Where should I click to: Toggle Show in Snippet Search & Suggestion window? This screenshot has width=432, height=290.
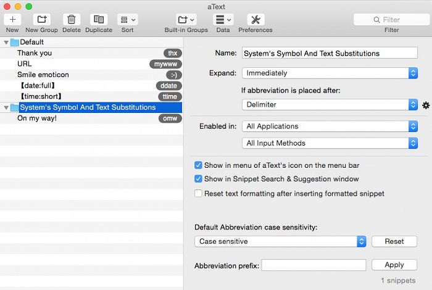(199, 179)
